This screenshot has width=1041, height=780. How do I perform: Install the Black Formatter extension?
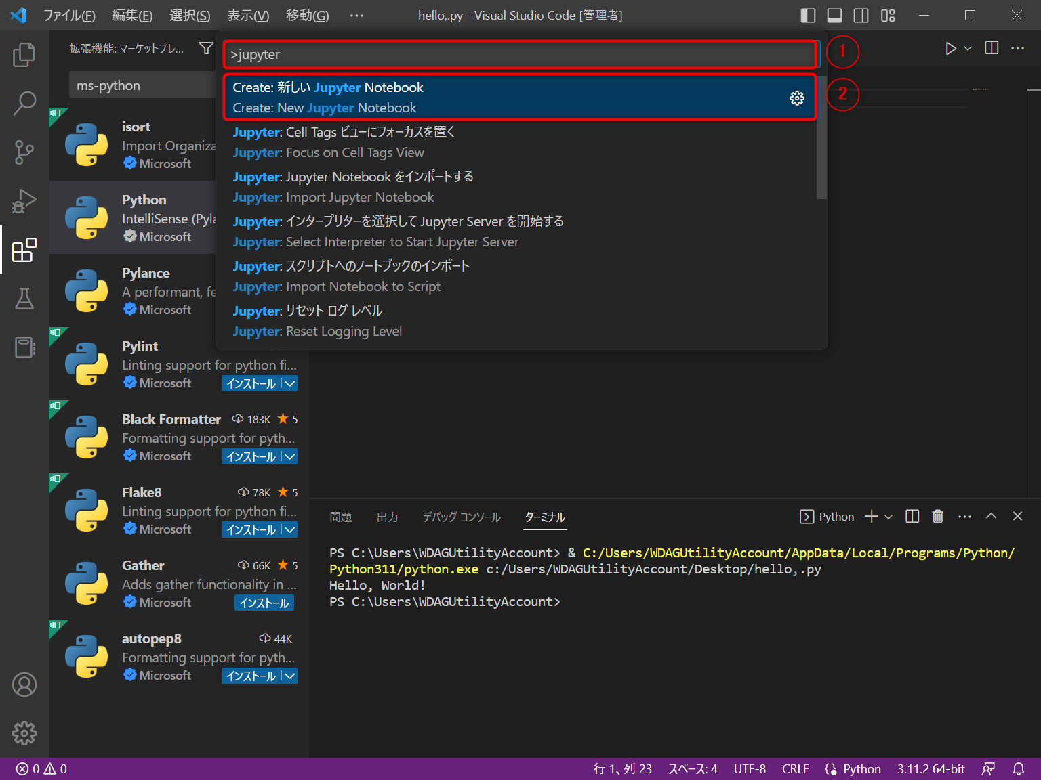[251, 456]
